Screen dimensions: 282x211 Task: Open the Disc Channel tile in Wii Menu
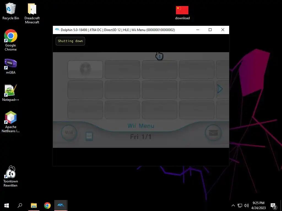click(85, 70)
